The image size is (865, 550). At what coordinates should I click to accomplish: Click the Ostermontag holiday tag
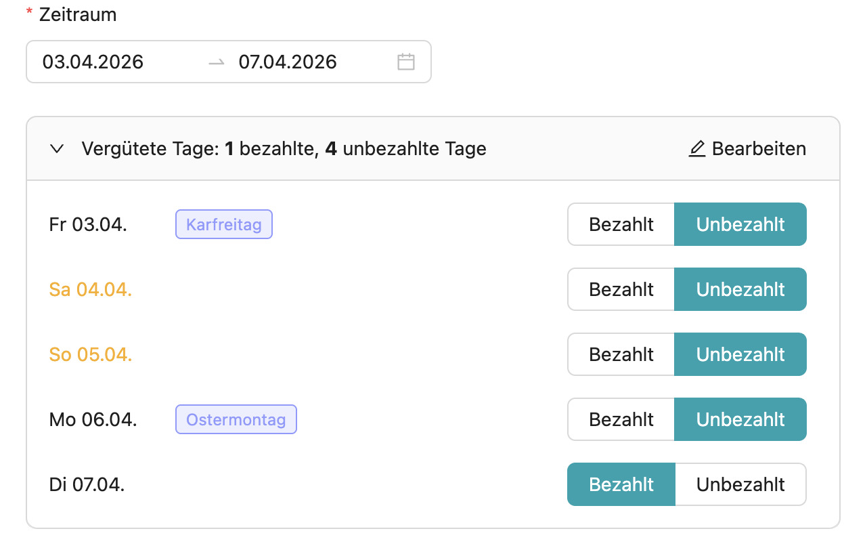pyautogui.click(x=236, y=419)
